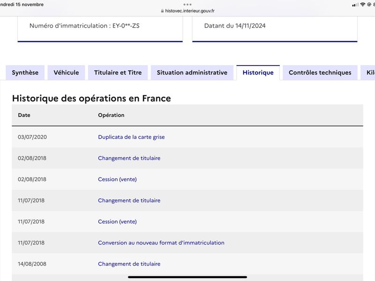
Task: Switch to the Véhicule tab
Action: tap(66, 73)
